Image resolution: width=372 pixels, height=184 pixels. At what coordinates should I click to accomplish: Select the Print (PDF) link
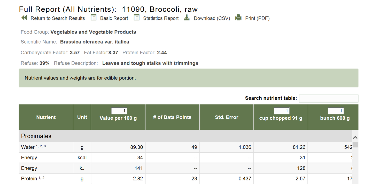pos(257,18)
